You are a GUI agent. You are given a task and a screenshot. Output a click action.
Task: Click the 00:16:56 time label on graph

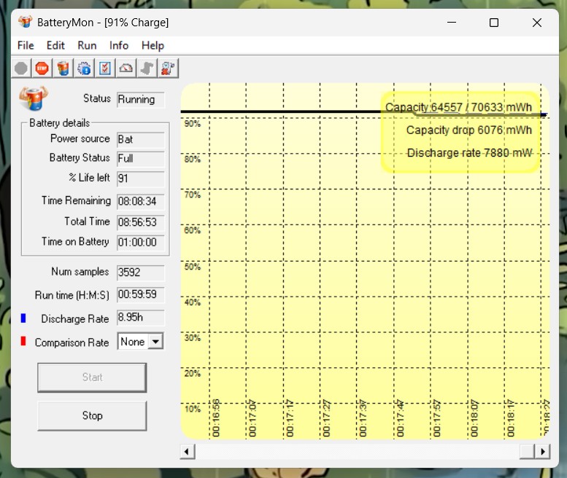(x=216, y=418)
